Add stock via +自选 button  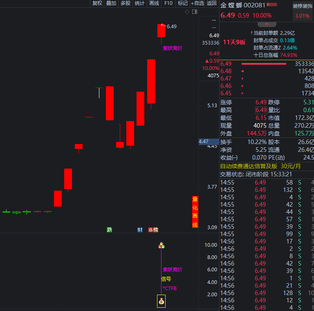(x=197, y=3)
